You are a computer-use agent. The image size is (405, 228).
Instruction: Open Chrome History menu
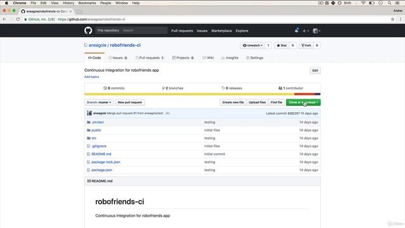[x=68, y=3]
